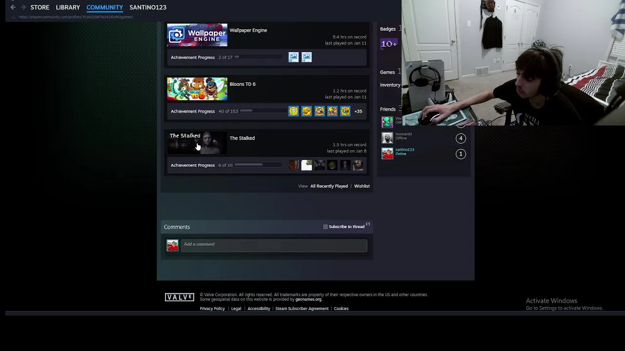Open first Wallpaper Engine achievement icon
This screenshot has height=351, width=625.
click(x=293, y=57)
